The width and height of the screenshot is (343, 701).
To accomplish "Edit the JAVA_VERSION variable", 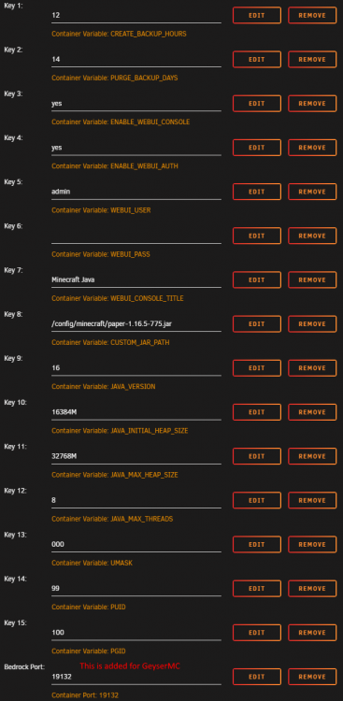I will tap(257, 368).
